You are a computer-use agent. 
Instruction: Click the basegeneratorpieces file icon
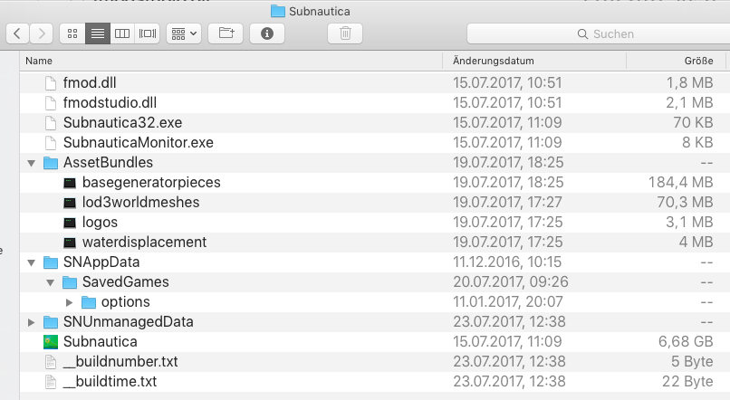[x=70, y=183]
